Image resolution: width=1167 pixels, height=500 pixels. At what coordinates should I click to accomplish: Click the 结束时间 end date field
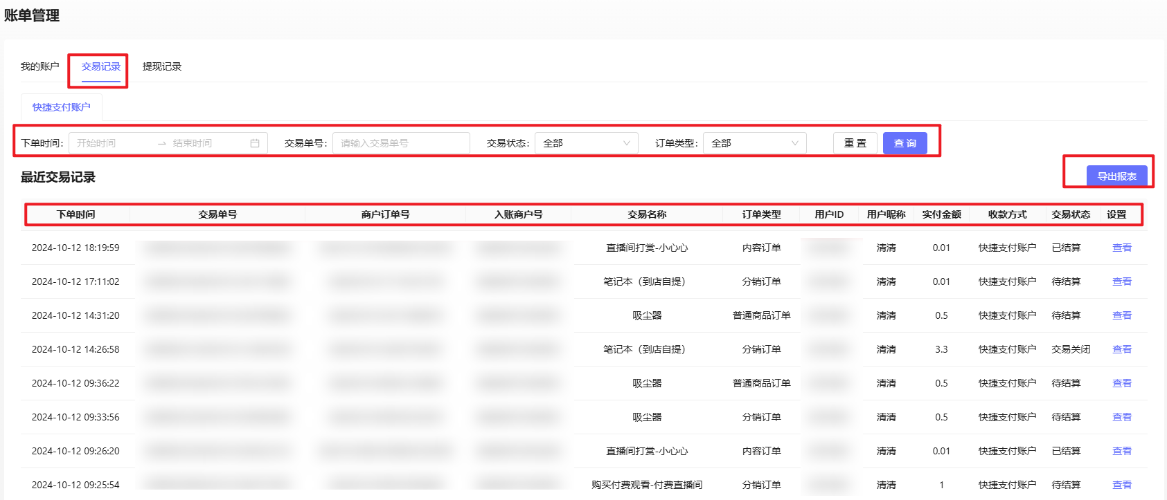pos(204,143)
